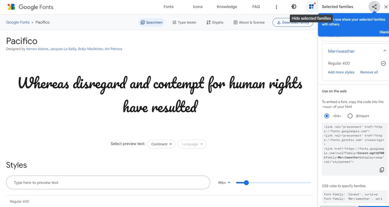Click the Pacifico specimen preview text
The image size is (389, 207).
tap(160, 95)
